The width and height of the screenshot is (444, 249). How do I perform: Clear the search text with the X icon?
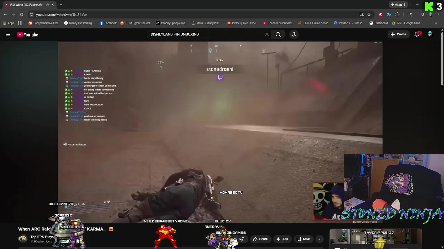click(x=267, y=34)
